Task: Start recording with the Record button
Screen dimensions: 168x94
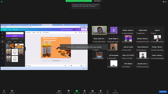Action: pos(85,91)
